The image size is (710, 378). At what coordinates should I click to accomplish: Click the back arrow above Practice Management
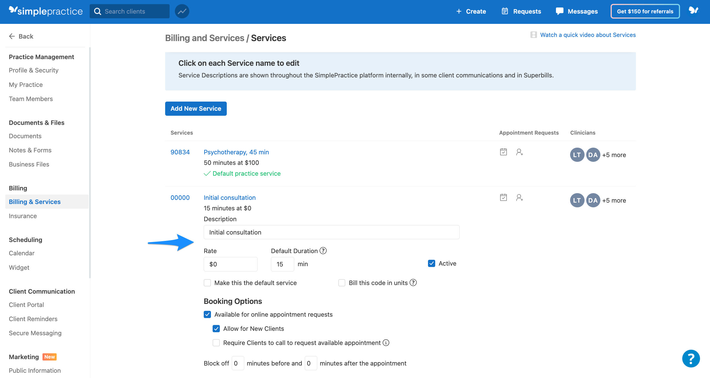pos(12,36)
